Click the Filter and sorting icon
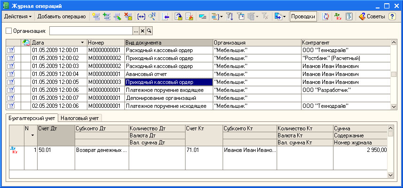403x188 pixels. tap(229, 17)
